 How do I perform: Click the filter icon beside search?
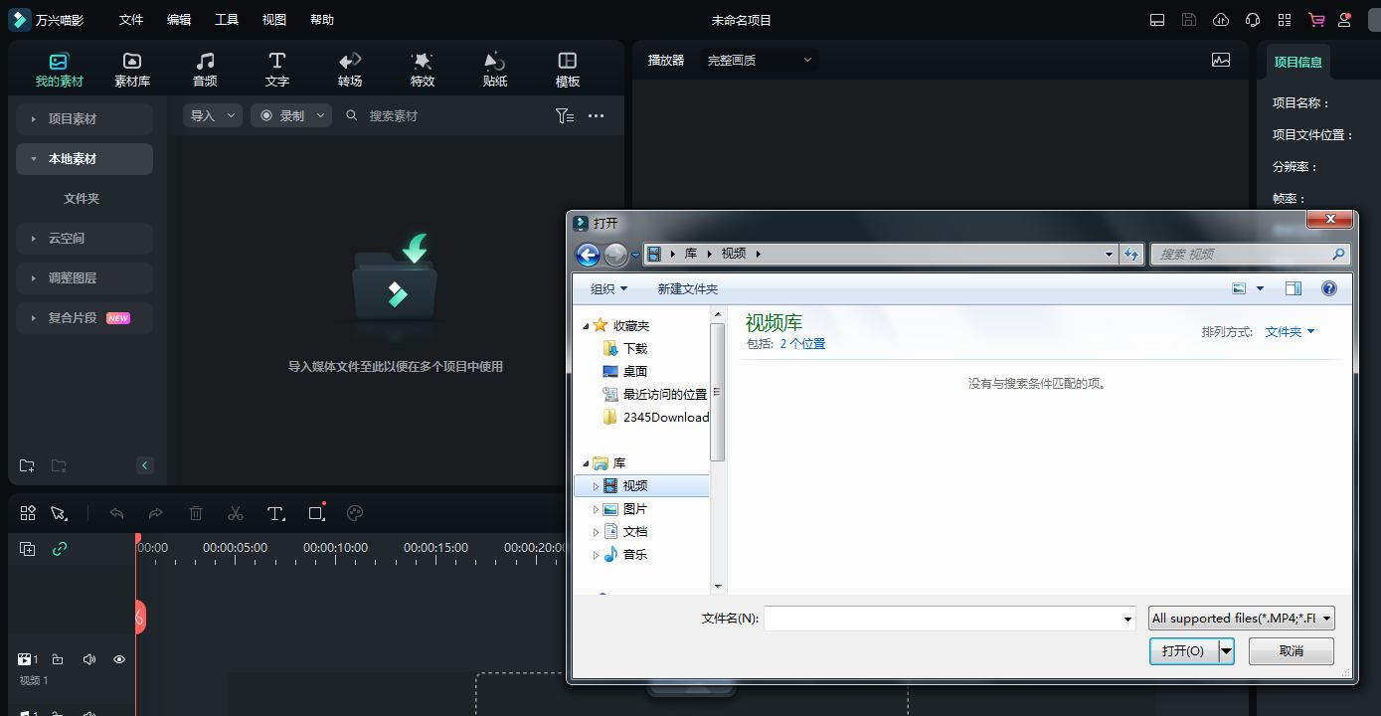coord(564,116)
